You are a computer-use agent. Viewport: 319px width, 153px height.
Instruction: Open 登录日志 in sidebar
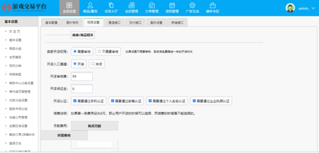point(15,143)
